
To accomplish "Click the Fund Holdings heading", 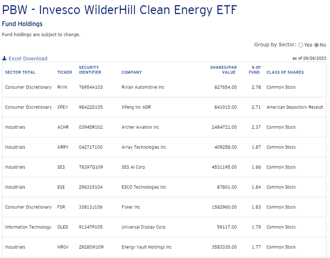I will [22, 24].
